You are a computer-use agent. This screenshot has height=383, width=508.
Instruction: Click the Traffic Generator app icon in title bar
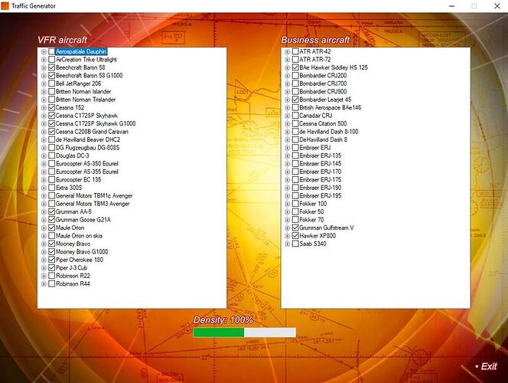[5, 6]
